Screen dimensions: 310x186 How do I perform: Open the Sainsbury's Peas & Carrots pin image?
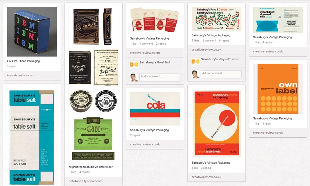click(216, 19)
